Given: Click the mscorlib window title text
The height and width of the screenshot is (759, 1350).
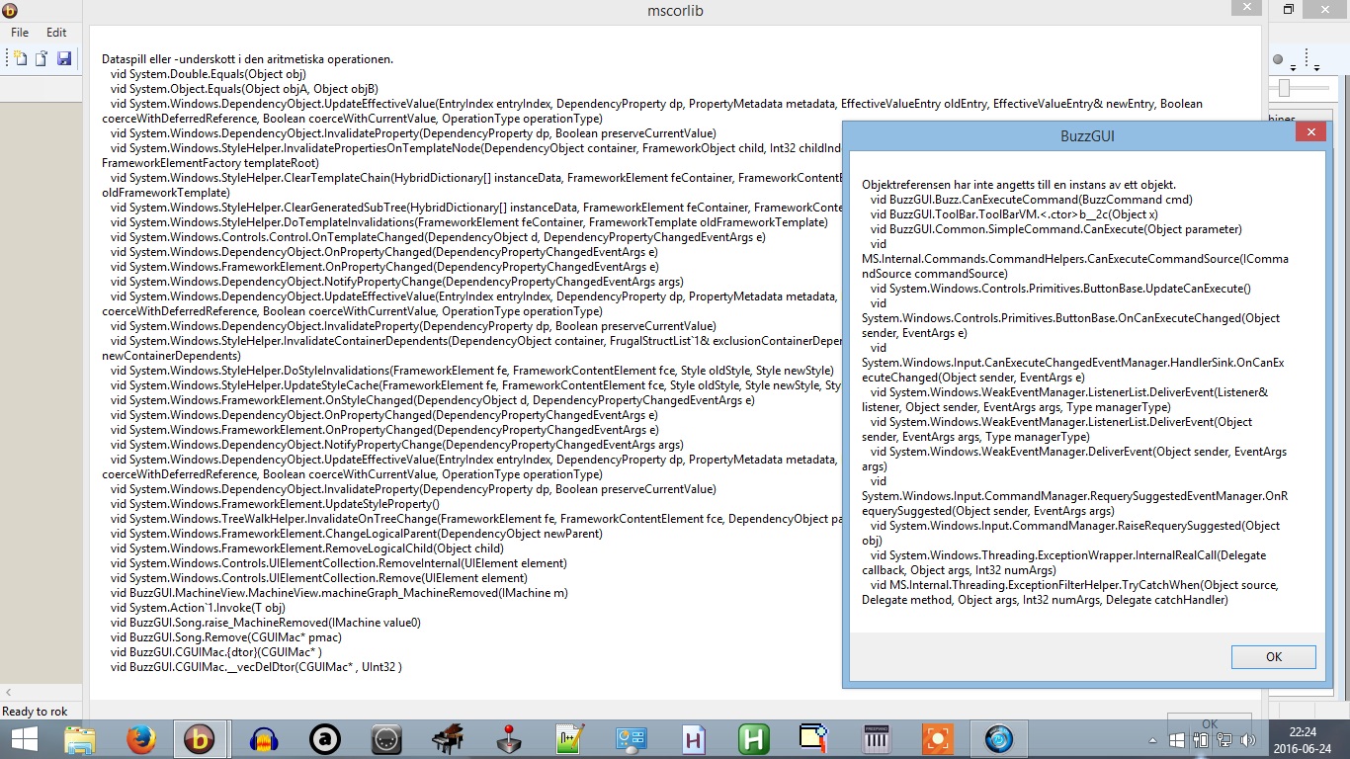Looking at the screenshot, I should [x=674, y=11].
